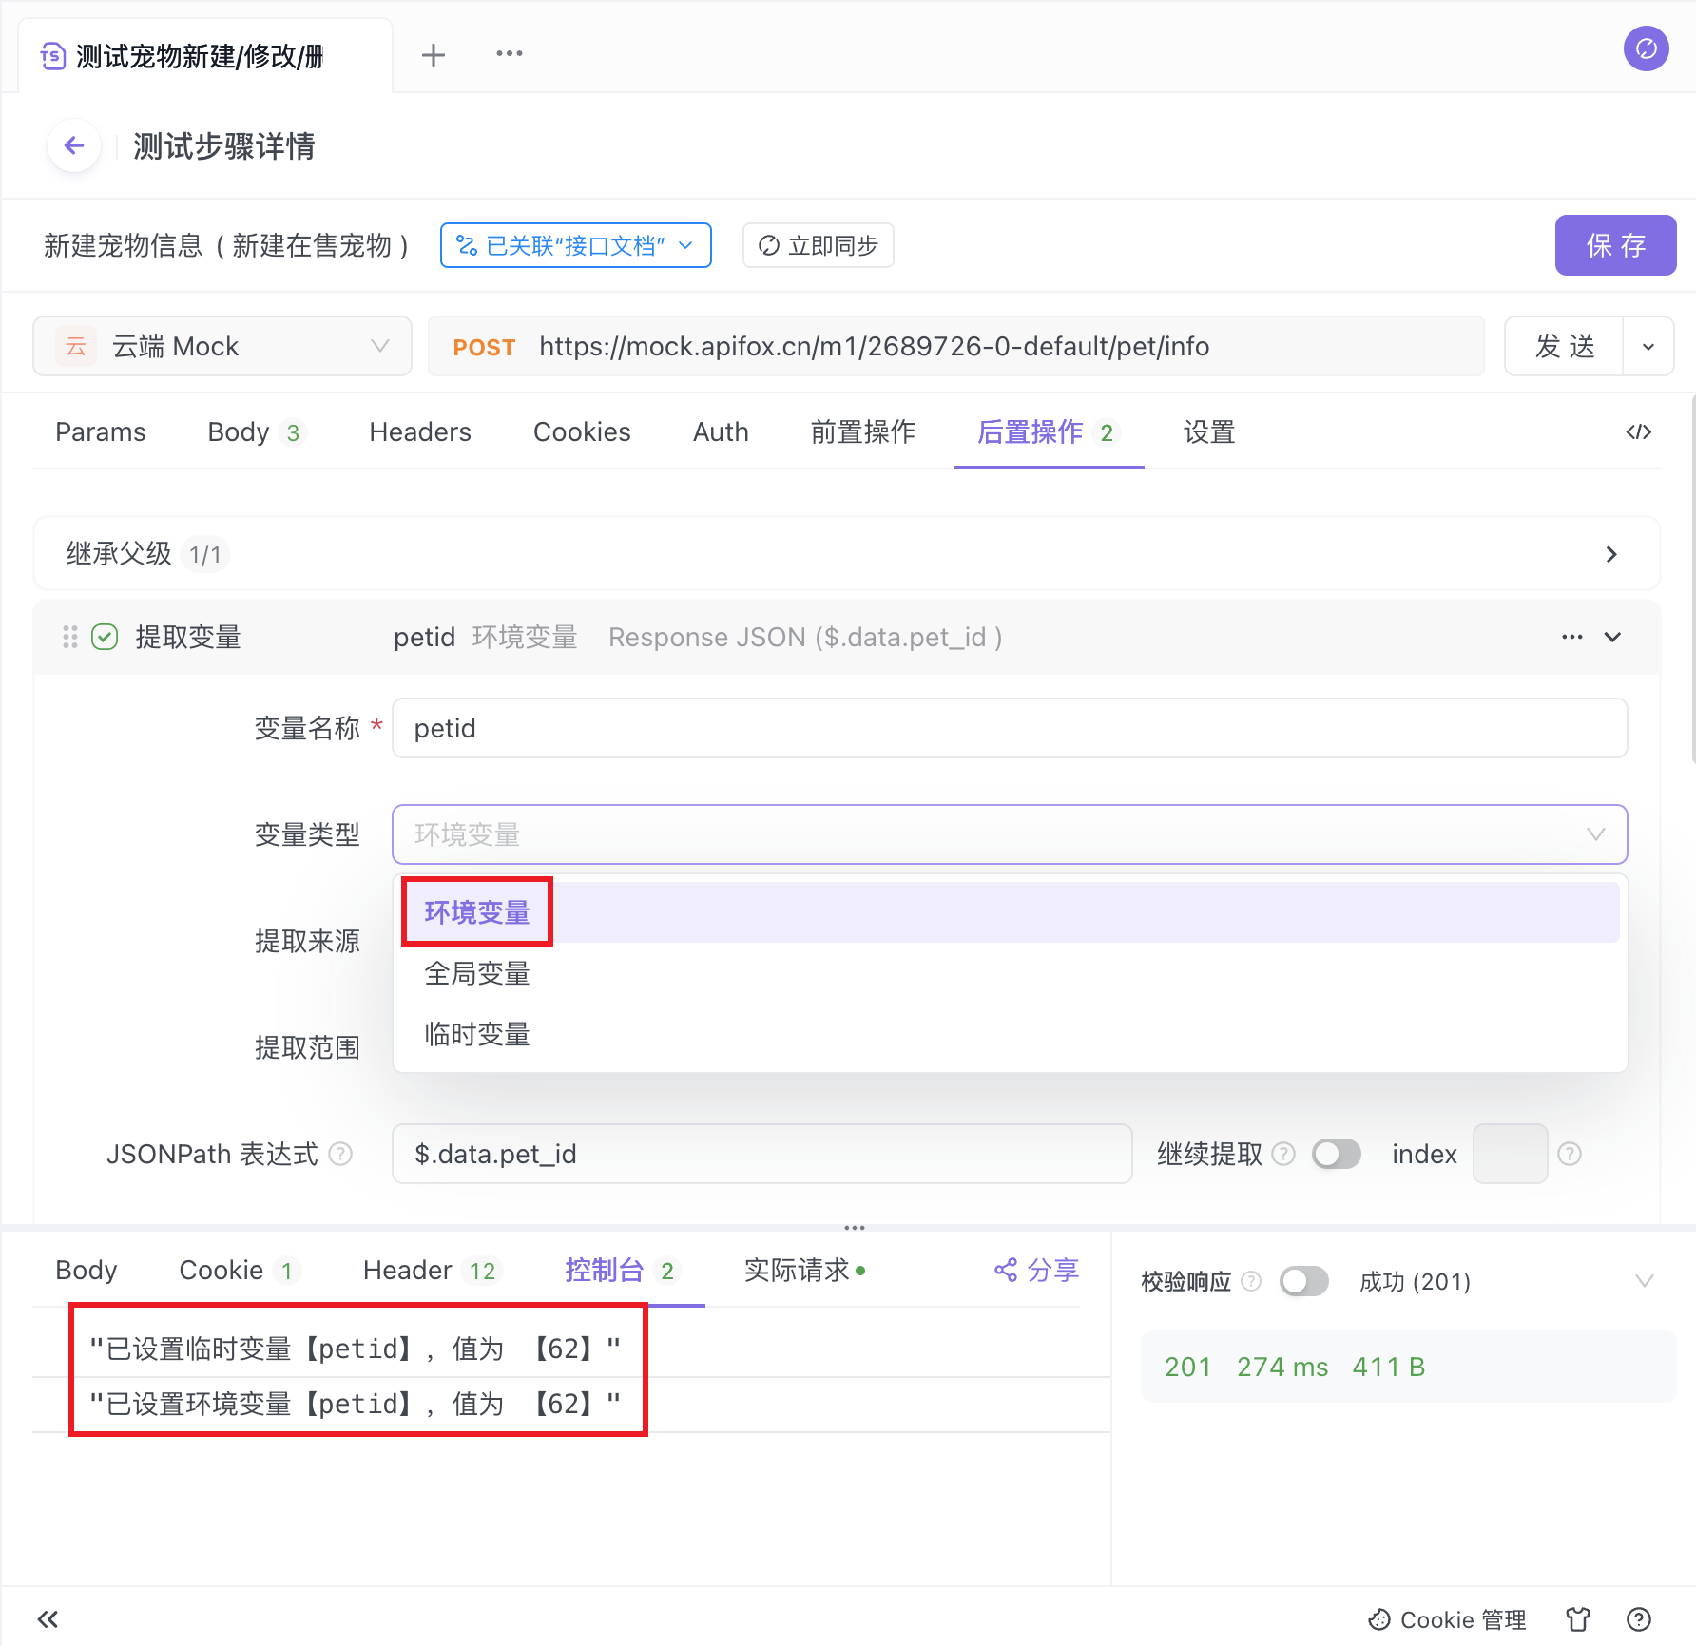This screenshot has width=1696, height=1646.
Task: Click the 立即同步 button
Action: (x=818, y=246)
